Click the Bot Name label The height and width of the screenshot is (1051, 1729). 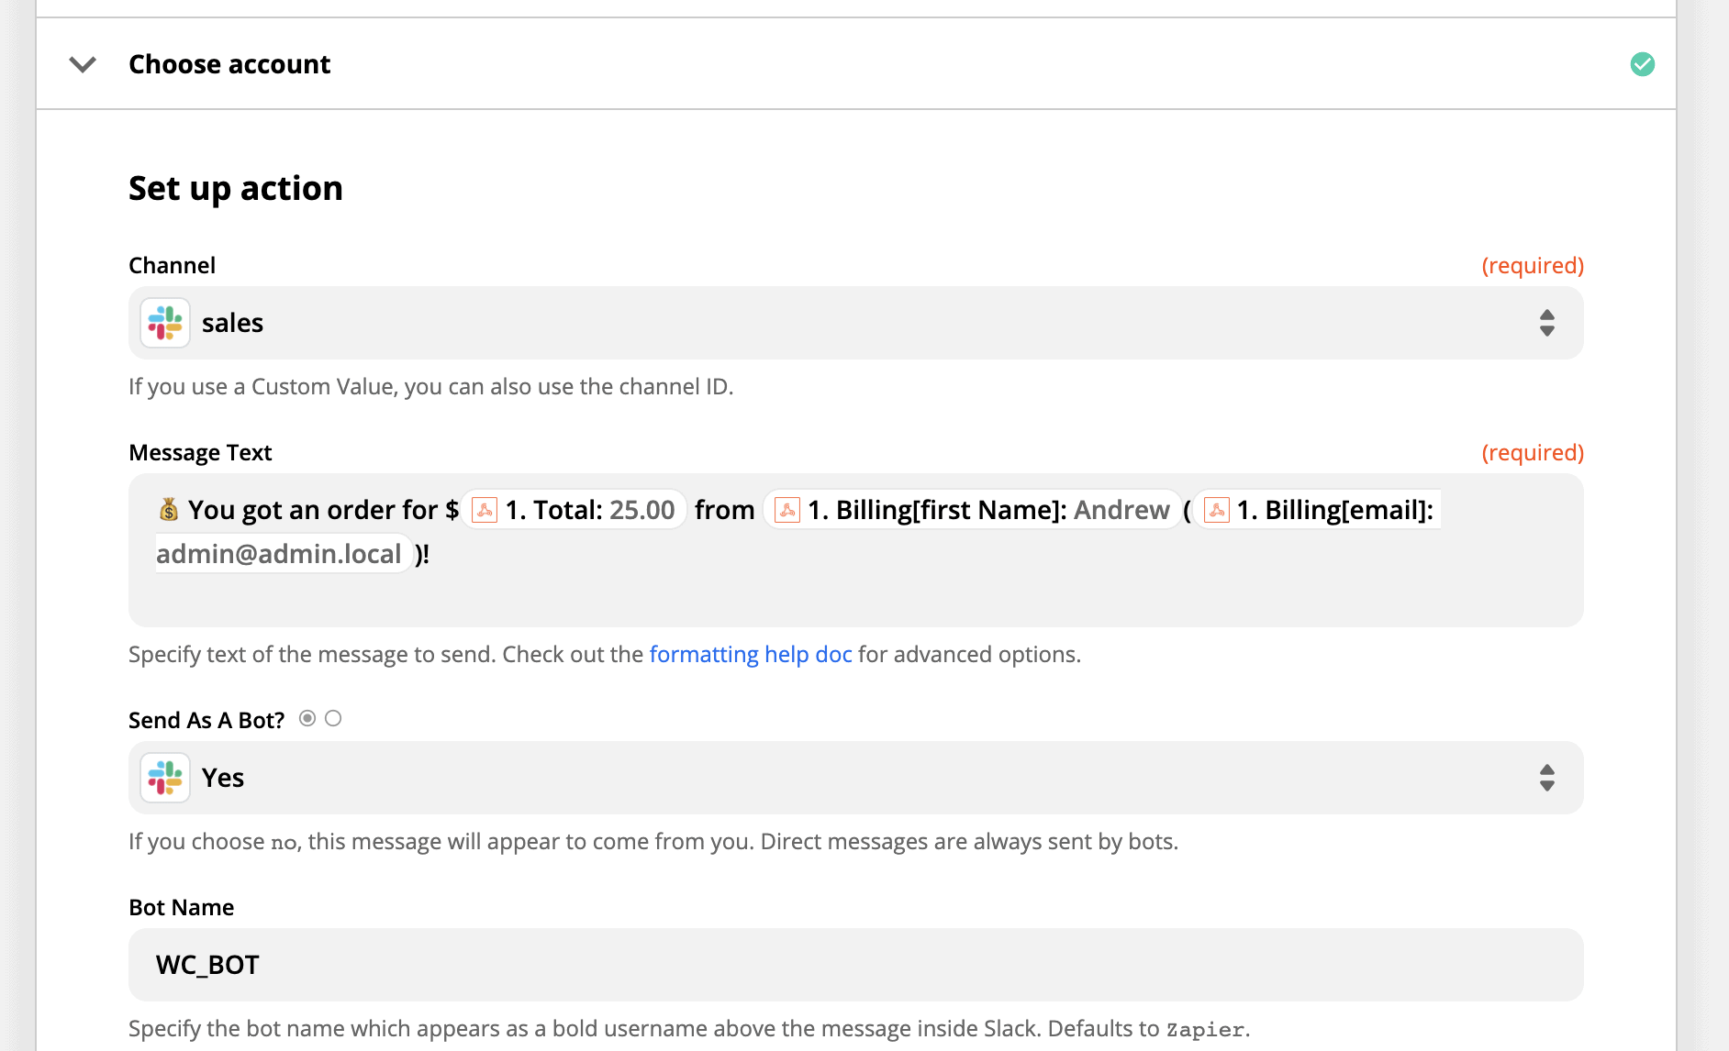point(182,907)
